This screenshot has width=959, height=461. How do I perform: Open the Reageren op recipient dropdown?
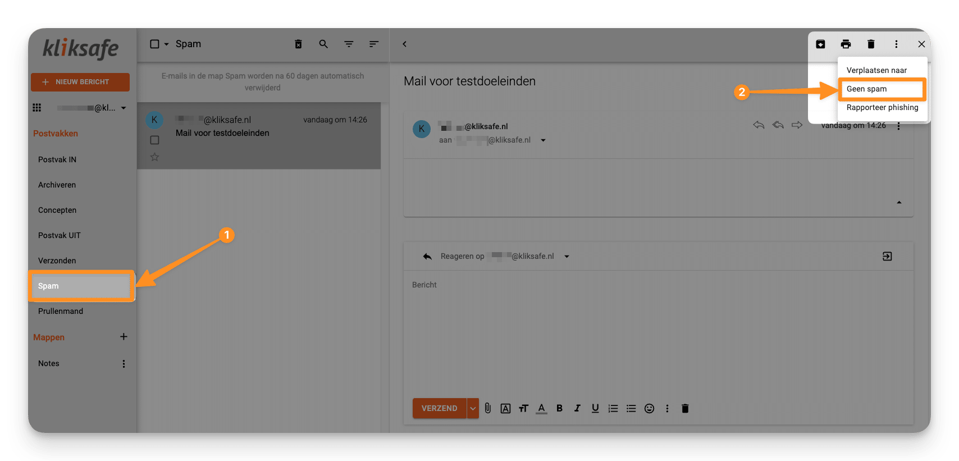coord(567,257)
